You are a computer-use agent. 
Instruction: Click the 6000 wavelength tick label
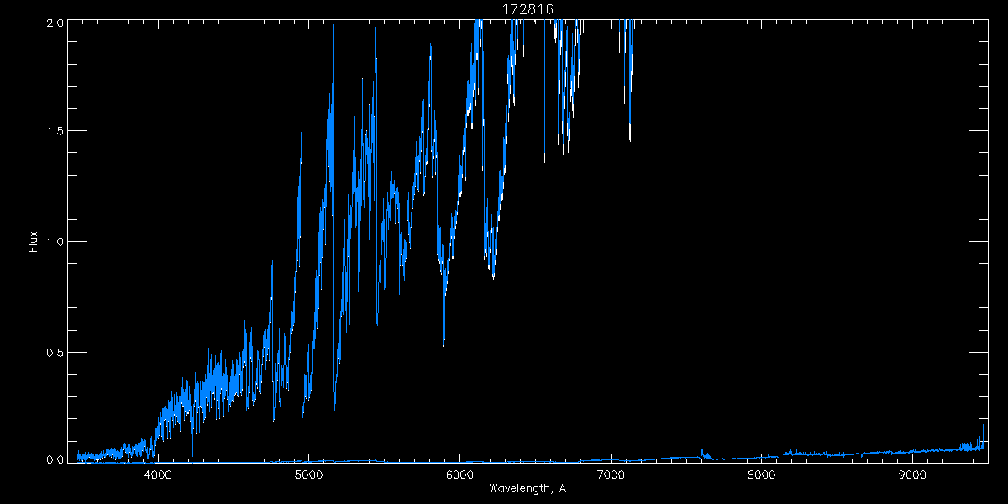tap(459, 475)
